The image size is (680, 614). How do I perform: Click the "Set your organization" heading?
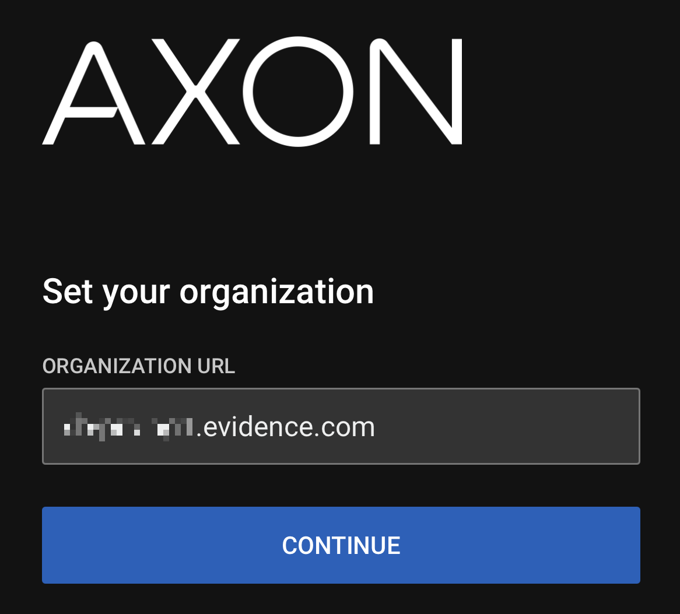(x=208, y=292)
